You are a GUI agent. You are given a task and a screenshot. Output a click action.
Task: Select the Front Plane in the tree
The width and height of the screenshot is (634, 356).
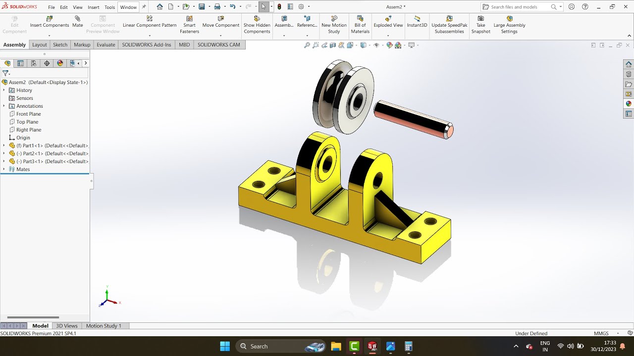tap(28, 114)
